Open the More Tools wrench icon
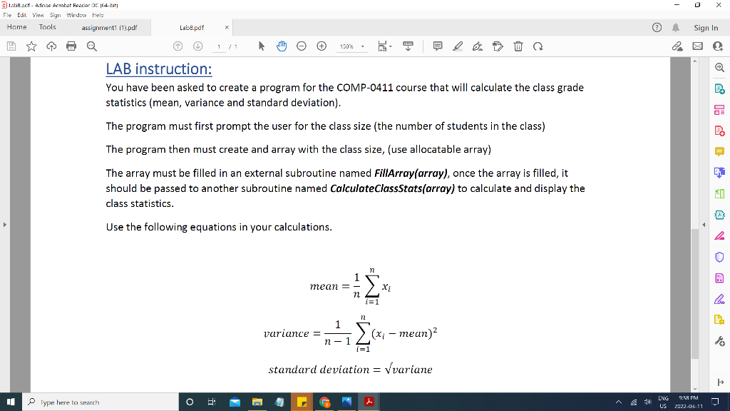Viewport: 730px width, 411px height. click(x=720, y=342)
